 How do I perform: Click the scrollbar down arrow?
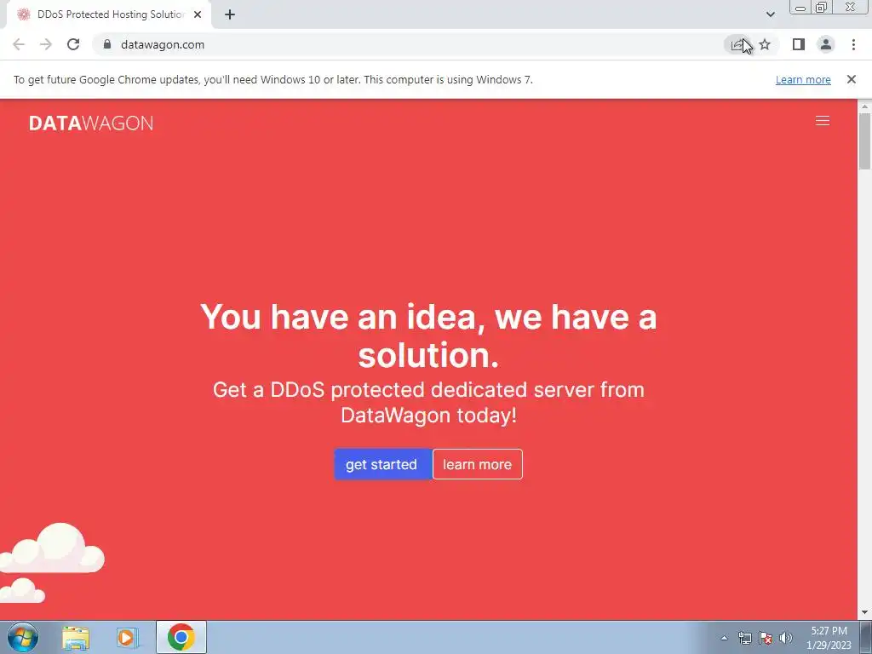click(865, 613)
